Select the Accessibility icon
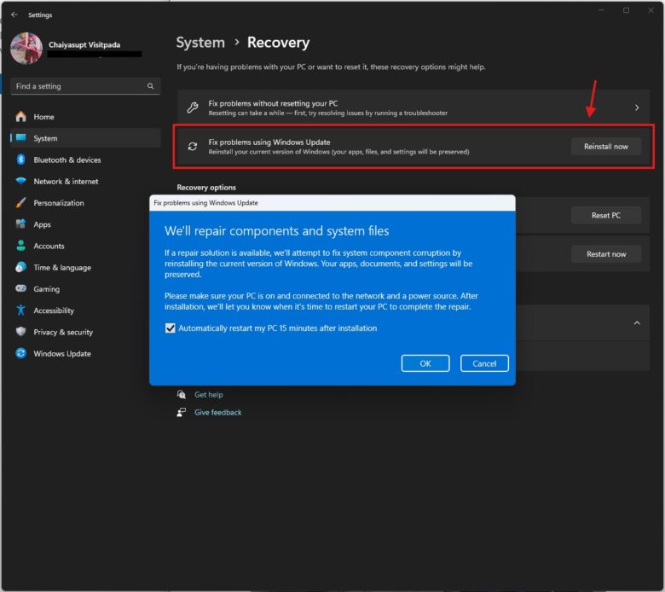Image resolution: width=665 pixels, height=592 pixels. click(20, 311)
